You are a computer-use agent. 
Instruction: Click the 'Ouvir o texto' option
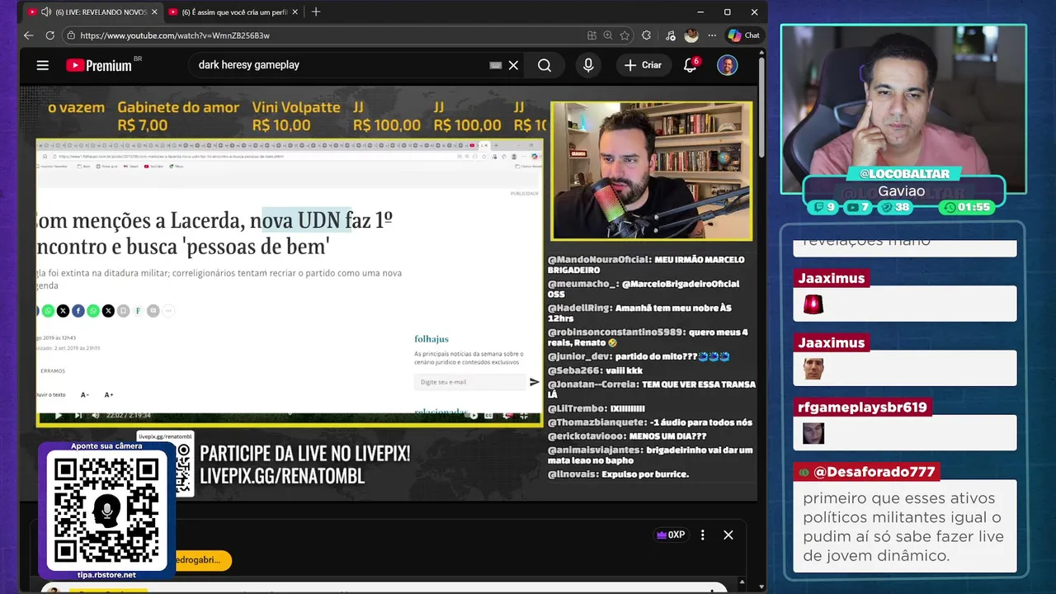coord(51,395)
